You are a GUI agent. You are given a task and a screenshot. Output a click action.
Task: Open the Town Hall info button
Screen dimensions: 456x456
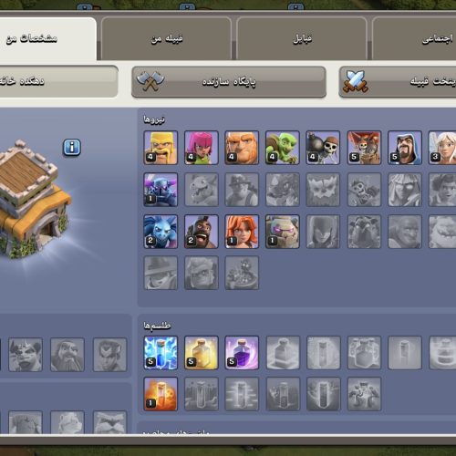tap(72, 148)
